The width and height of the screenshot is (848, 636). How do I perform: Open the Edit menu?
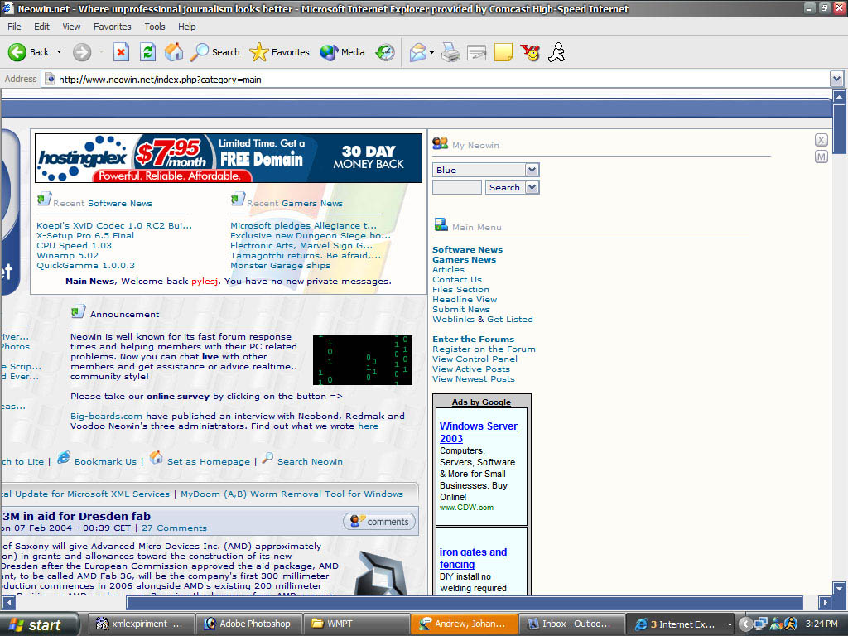click(x=41, y=26)
